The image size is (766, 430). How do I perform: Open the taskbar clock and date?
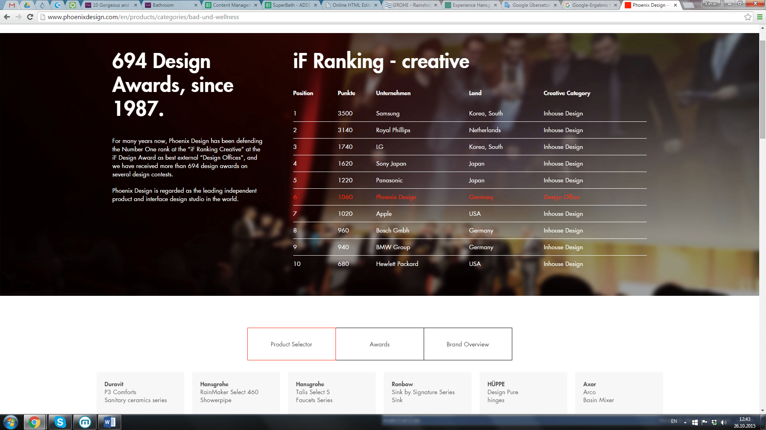(x=744, y=422)
